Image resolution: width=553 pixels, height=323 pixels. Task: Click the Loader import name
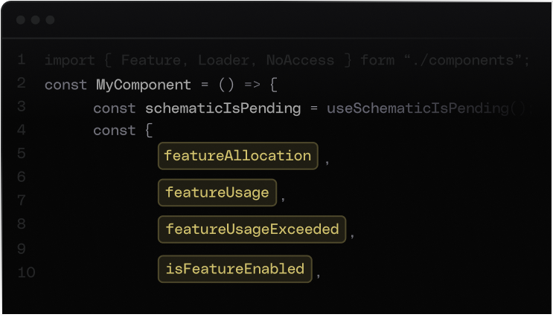(x=223, y=60)
